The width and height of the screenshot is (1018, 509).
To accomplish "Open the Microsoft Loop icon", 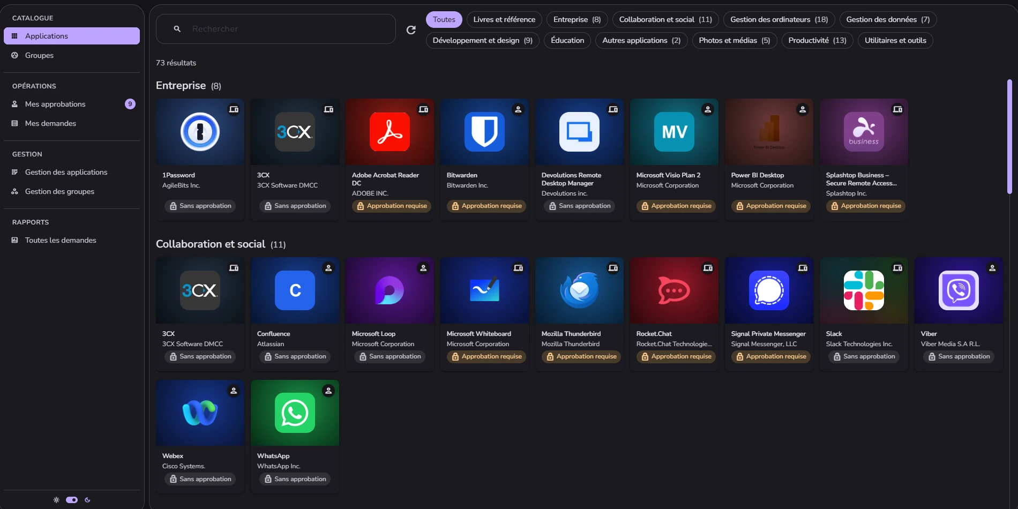I will [x=390, y=290].
